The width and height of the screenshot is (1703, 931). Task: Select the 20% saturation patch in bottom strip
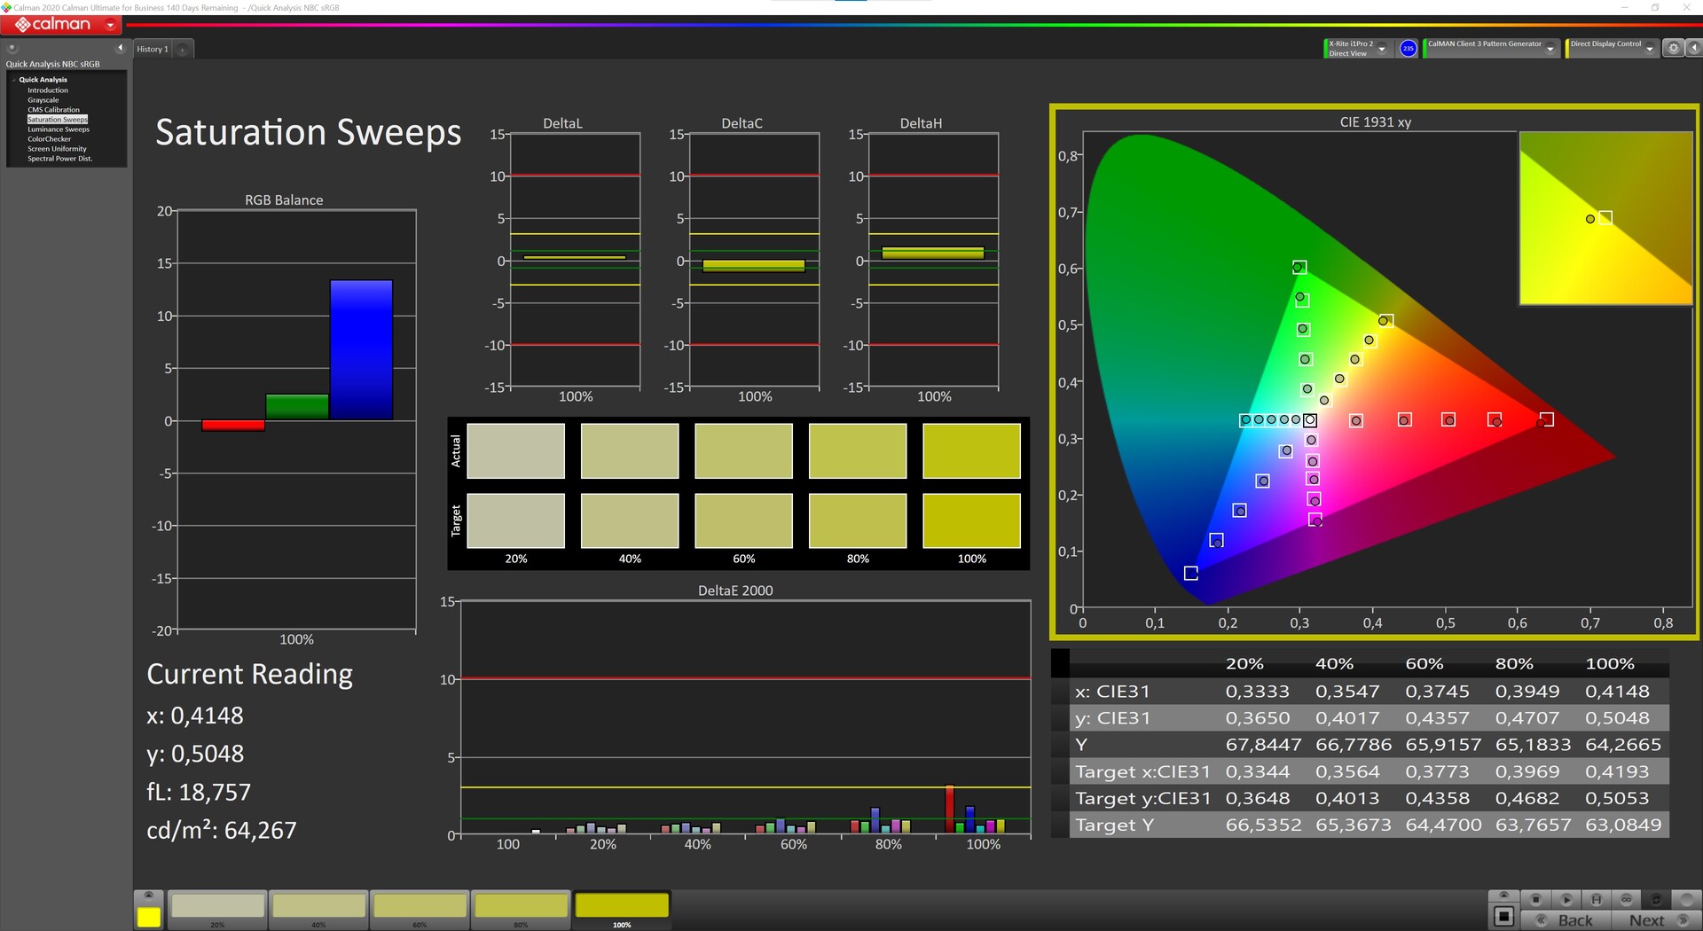pyautogui.click(x=217, y=909)
